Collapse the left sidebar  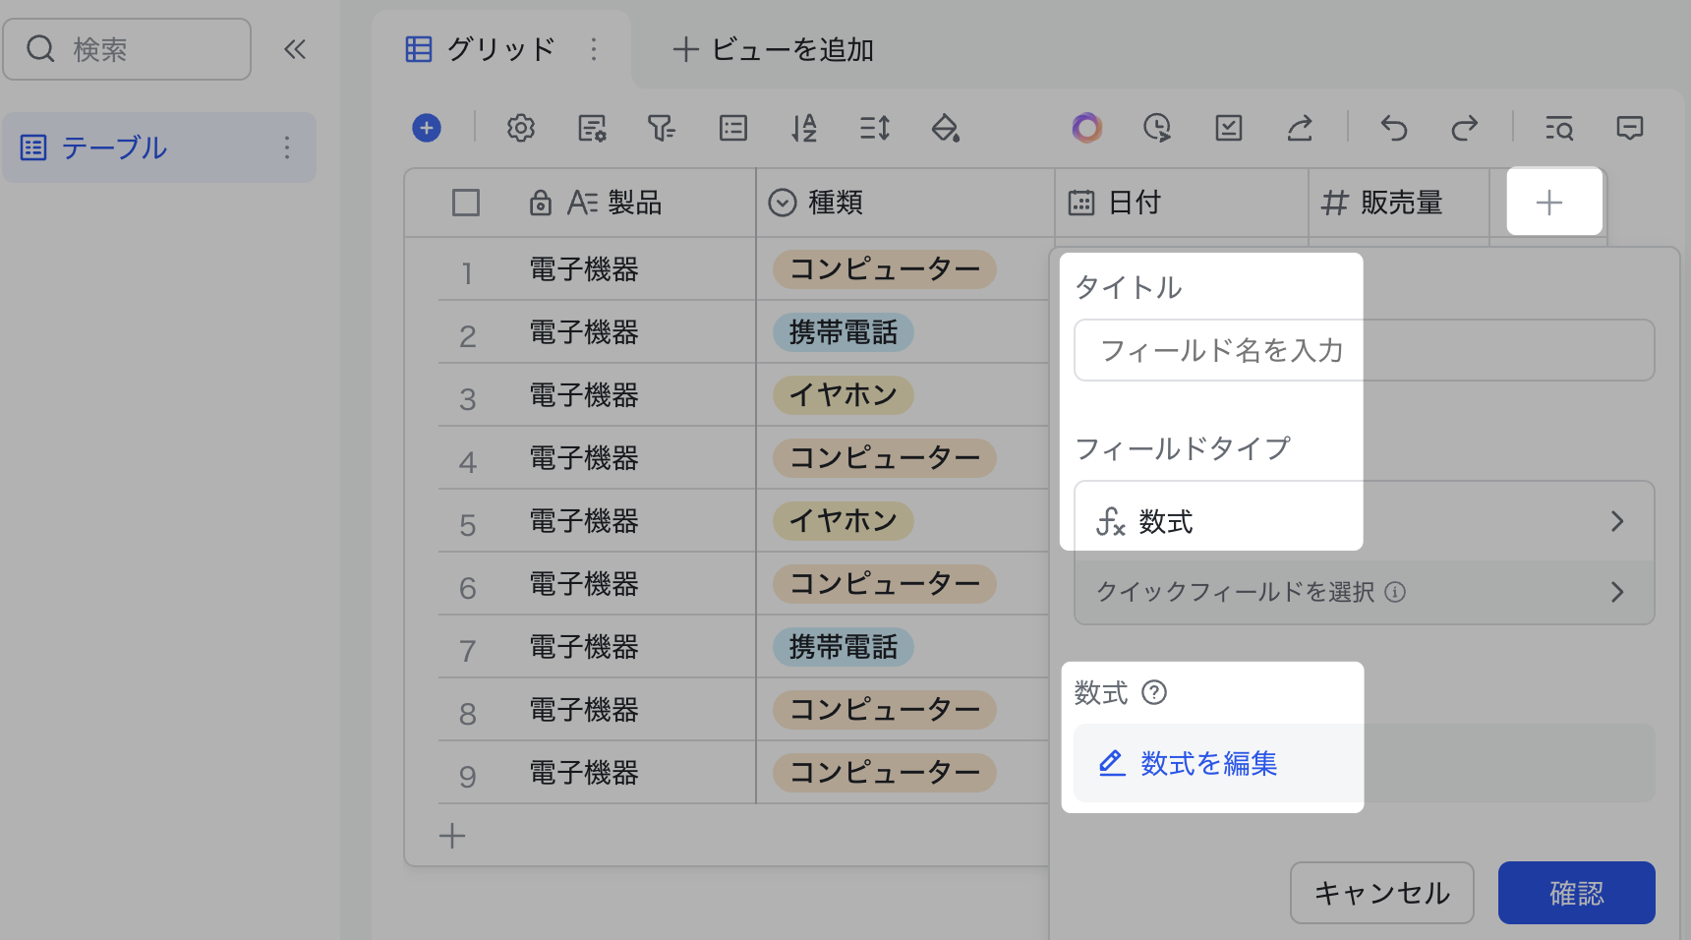[294, 49]
